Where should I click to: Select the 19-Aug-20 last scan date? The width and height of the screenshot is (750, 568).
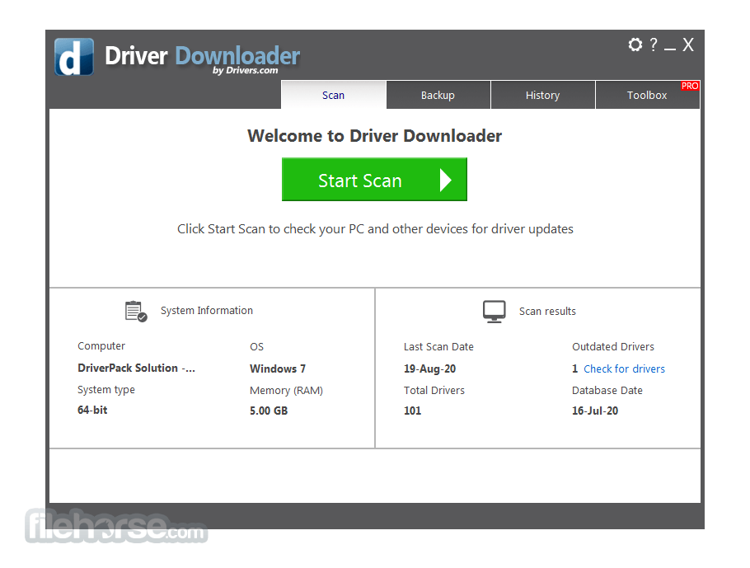429,369
